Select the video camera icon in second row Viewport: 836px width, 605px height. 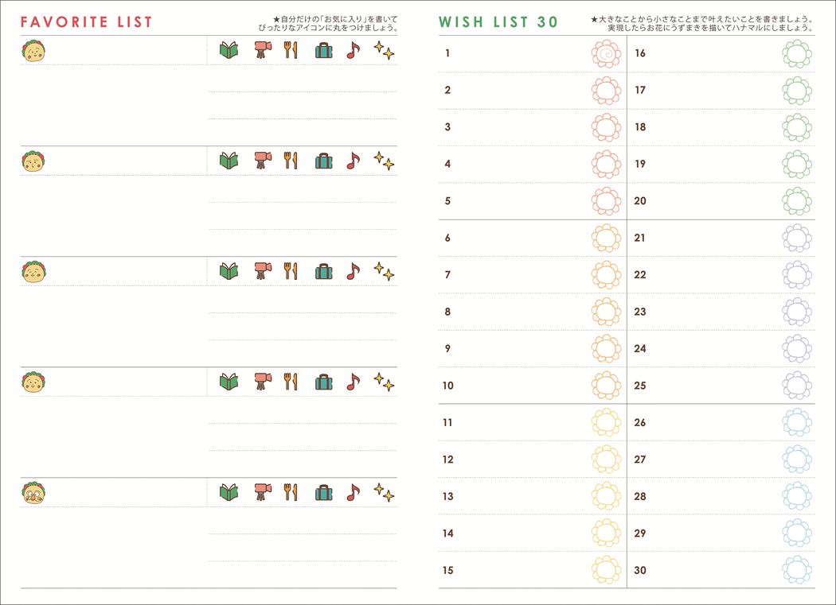coord(262,161)
